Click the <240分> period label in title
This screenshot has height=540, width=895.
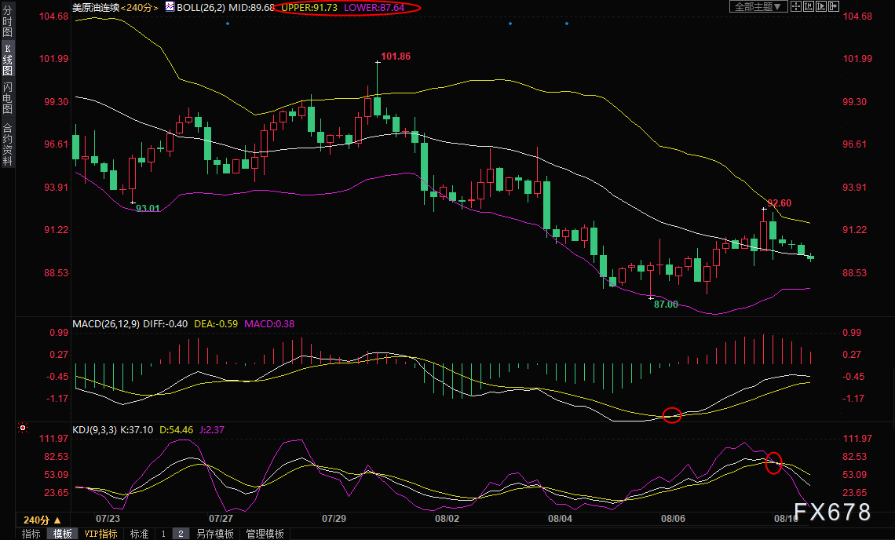tap(139, 7)
